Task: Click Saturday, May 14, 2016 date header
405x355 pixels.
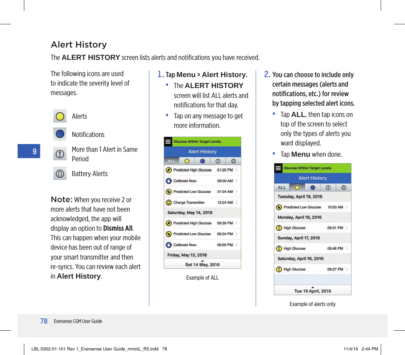Action: 202,213
